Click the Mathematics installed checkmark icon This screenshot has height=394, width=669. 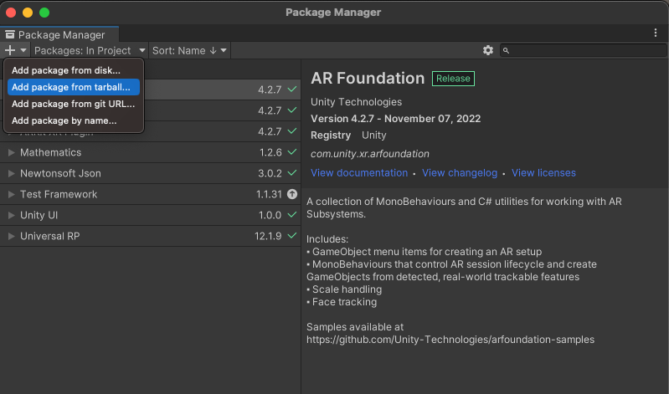click(x=292, y=152)
